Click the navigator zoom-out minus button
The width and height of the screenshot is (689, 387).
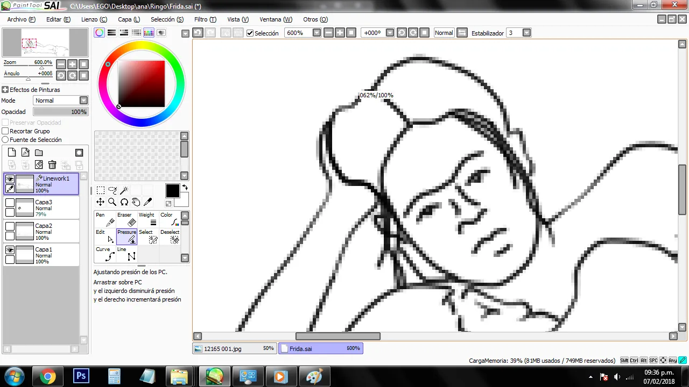pos(61,64)
